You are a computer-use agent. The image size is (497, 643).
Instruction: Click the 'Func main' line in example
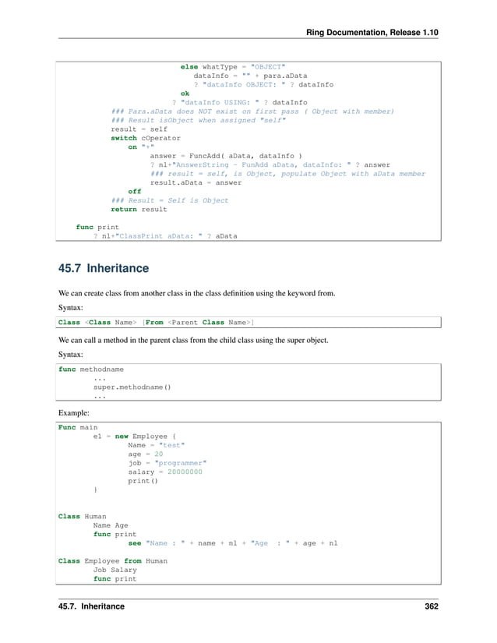point(77,428)
